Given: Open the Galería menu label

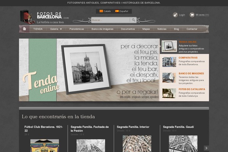Looking at the screenshot, I should (x=54, y=29).
